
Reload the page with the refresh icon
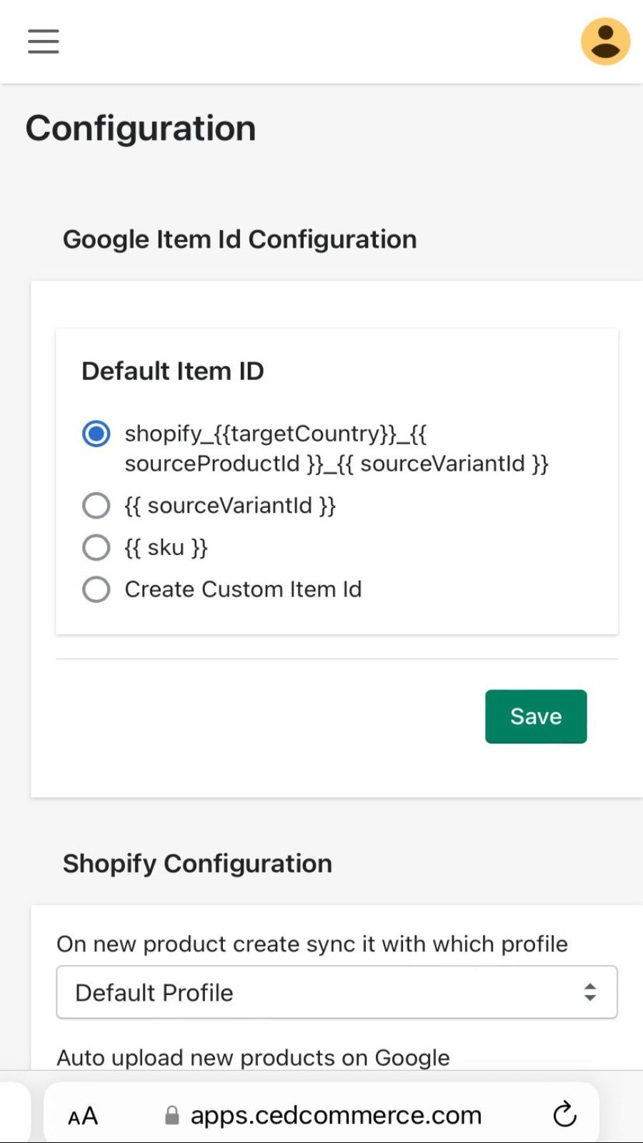click(x=564, y=1114)
